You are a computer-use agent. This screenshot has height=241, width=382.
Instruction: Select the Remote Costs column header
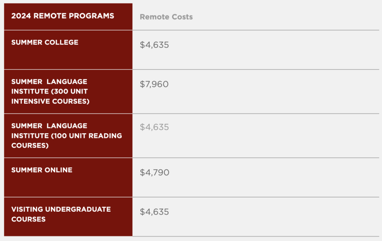point(166,17)
